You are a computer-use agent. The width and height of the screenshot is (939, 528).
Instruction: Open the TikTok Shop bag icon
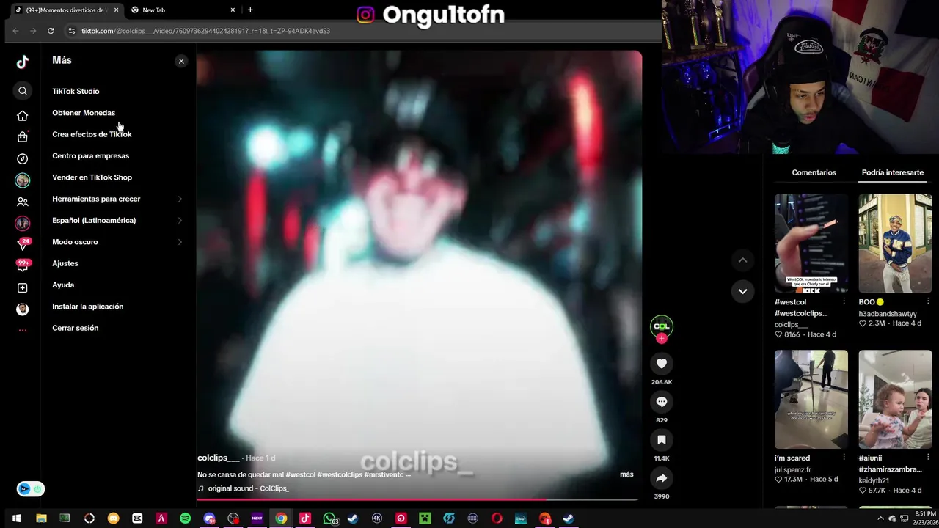tap(23, 137)
